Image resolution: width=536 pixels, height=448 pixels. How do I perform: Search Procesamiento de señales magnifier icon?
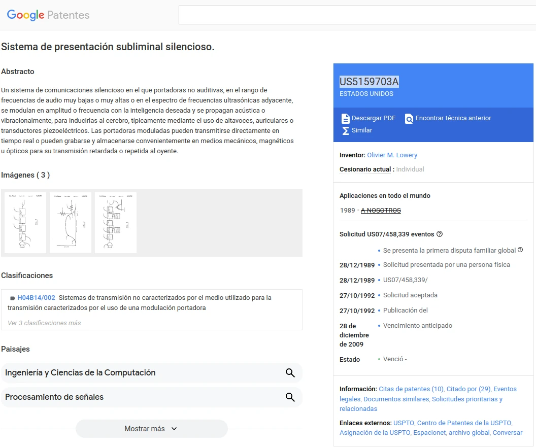[290, 397]
